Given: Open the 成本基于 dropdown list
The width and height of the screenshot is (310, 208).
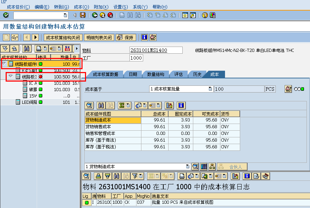Looking at the screenshot, I should [x=210, y=89].
